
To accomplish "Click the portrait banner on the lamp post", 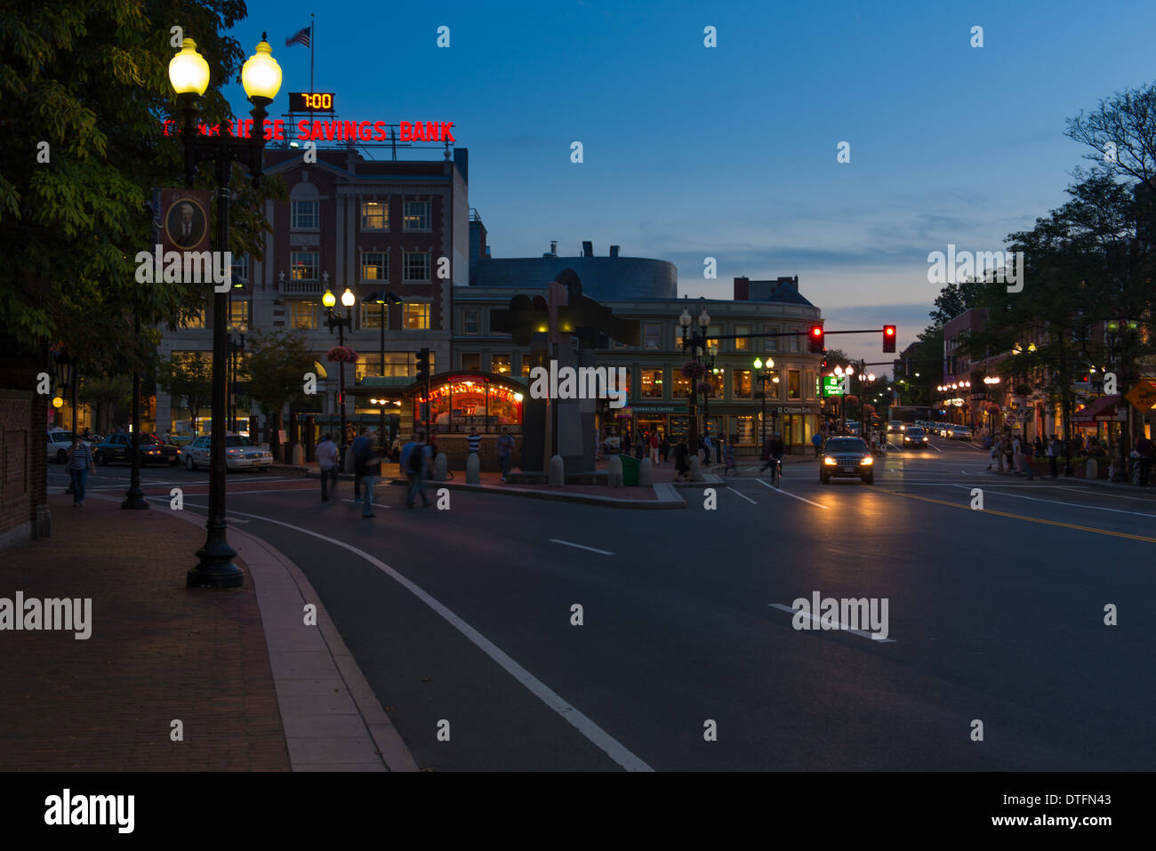I will [185, 221].
